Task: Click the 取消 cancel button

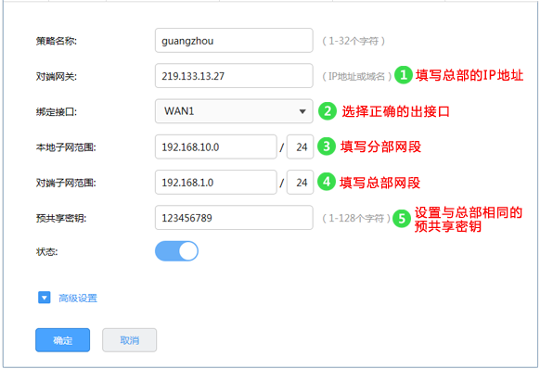Action: (x=130, y=340)
